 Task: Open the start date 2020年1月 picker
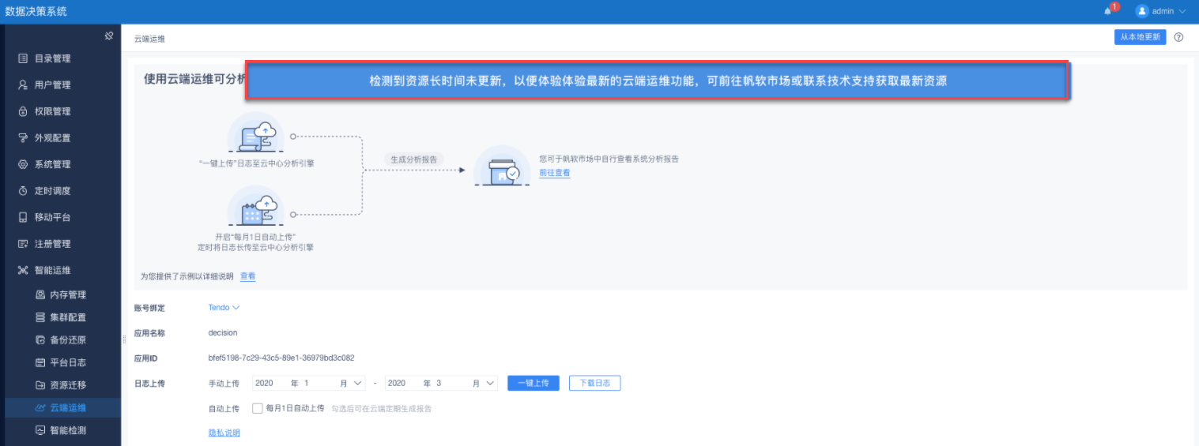click(308, 383)
